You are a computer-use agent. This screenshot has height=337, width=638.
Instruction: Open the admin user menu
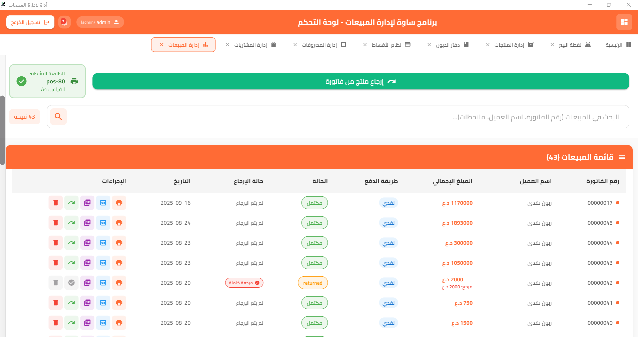(100, 22)
